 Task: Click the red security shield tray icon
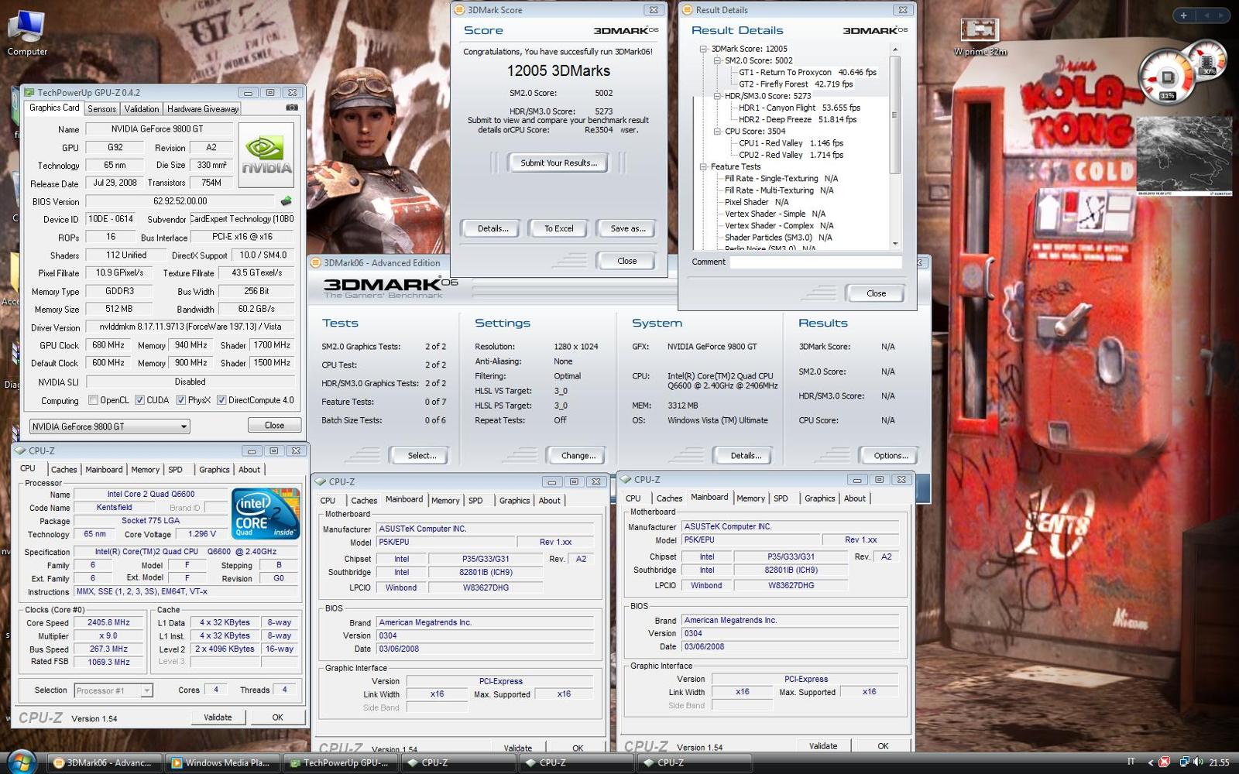point(1164,762)
